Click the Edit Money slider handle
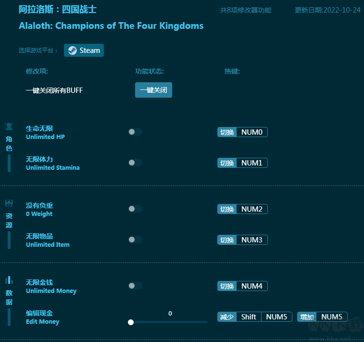This screenshot has height=342, width=364. click(x=131, y=322)
